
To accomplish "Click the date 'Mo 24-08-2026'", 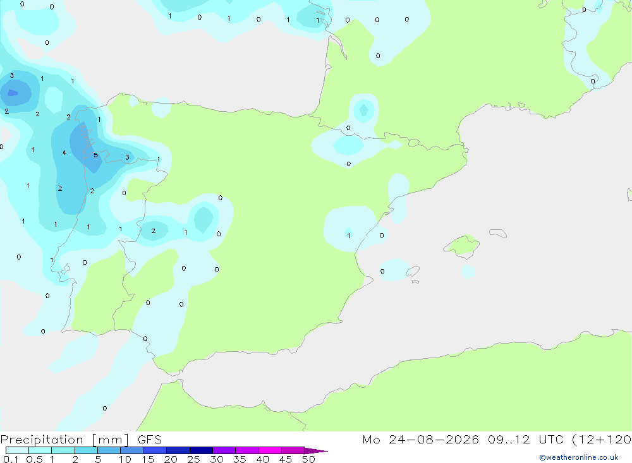I will click(420, 440).
